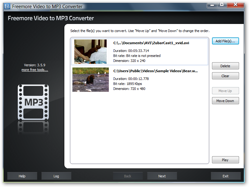
Task: Open the 'more free tools...' link
Action: pos(35,70)
